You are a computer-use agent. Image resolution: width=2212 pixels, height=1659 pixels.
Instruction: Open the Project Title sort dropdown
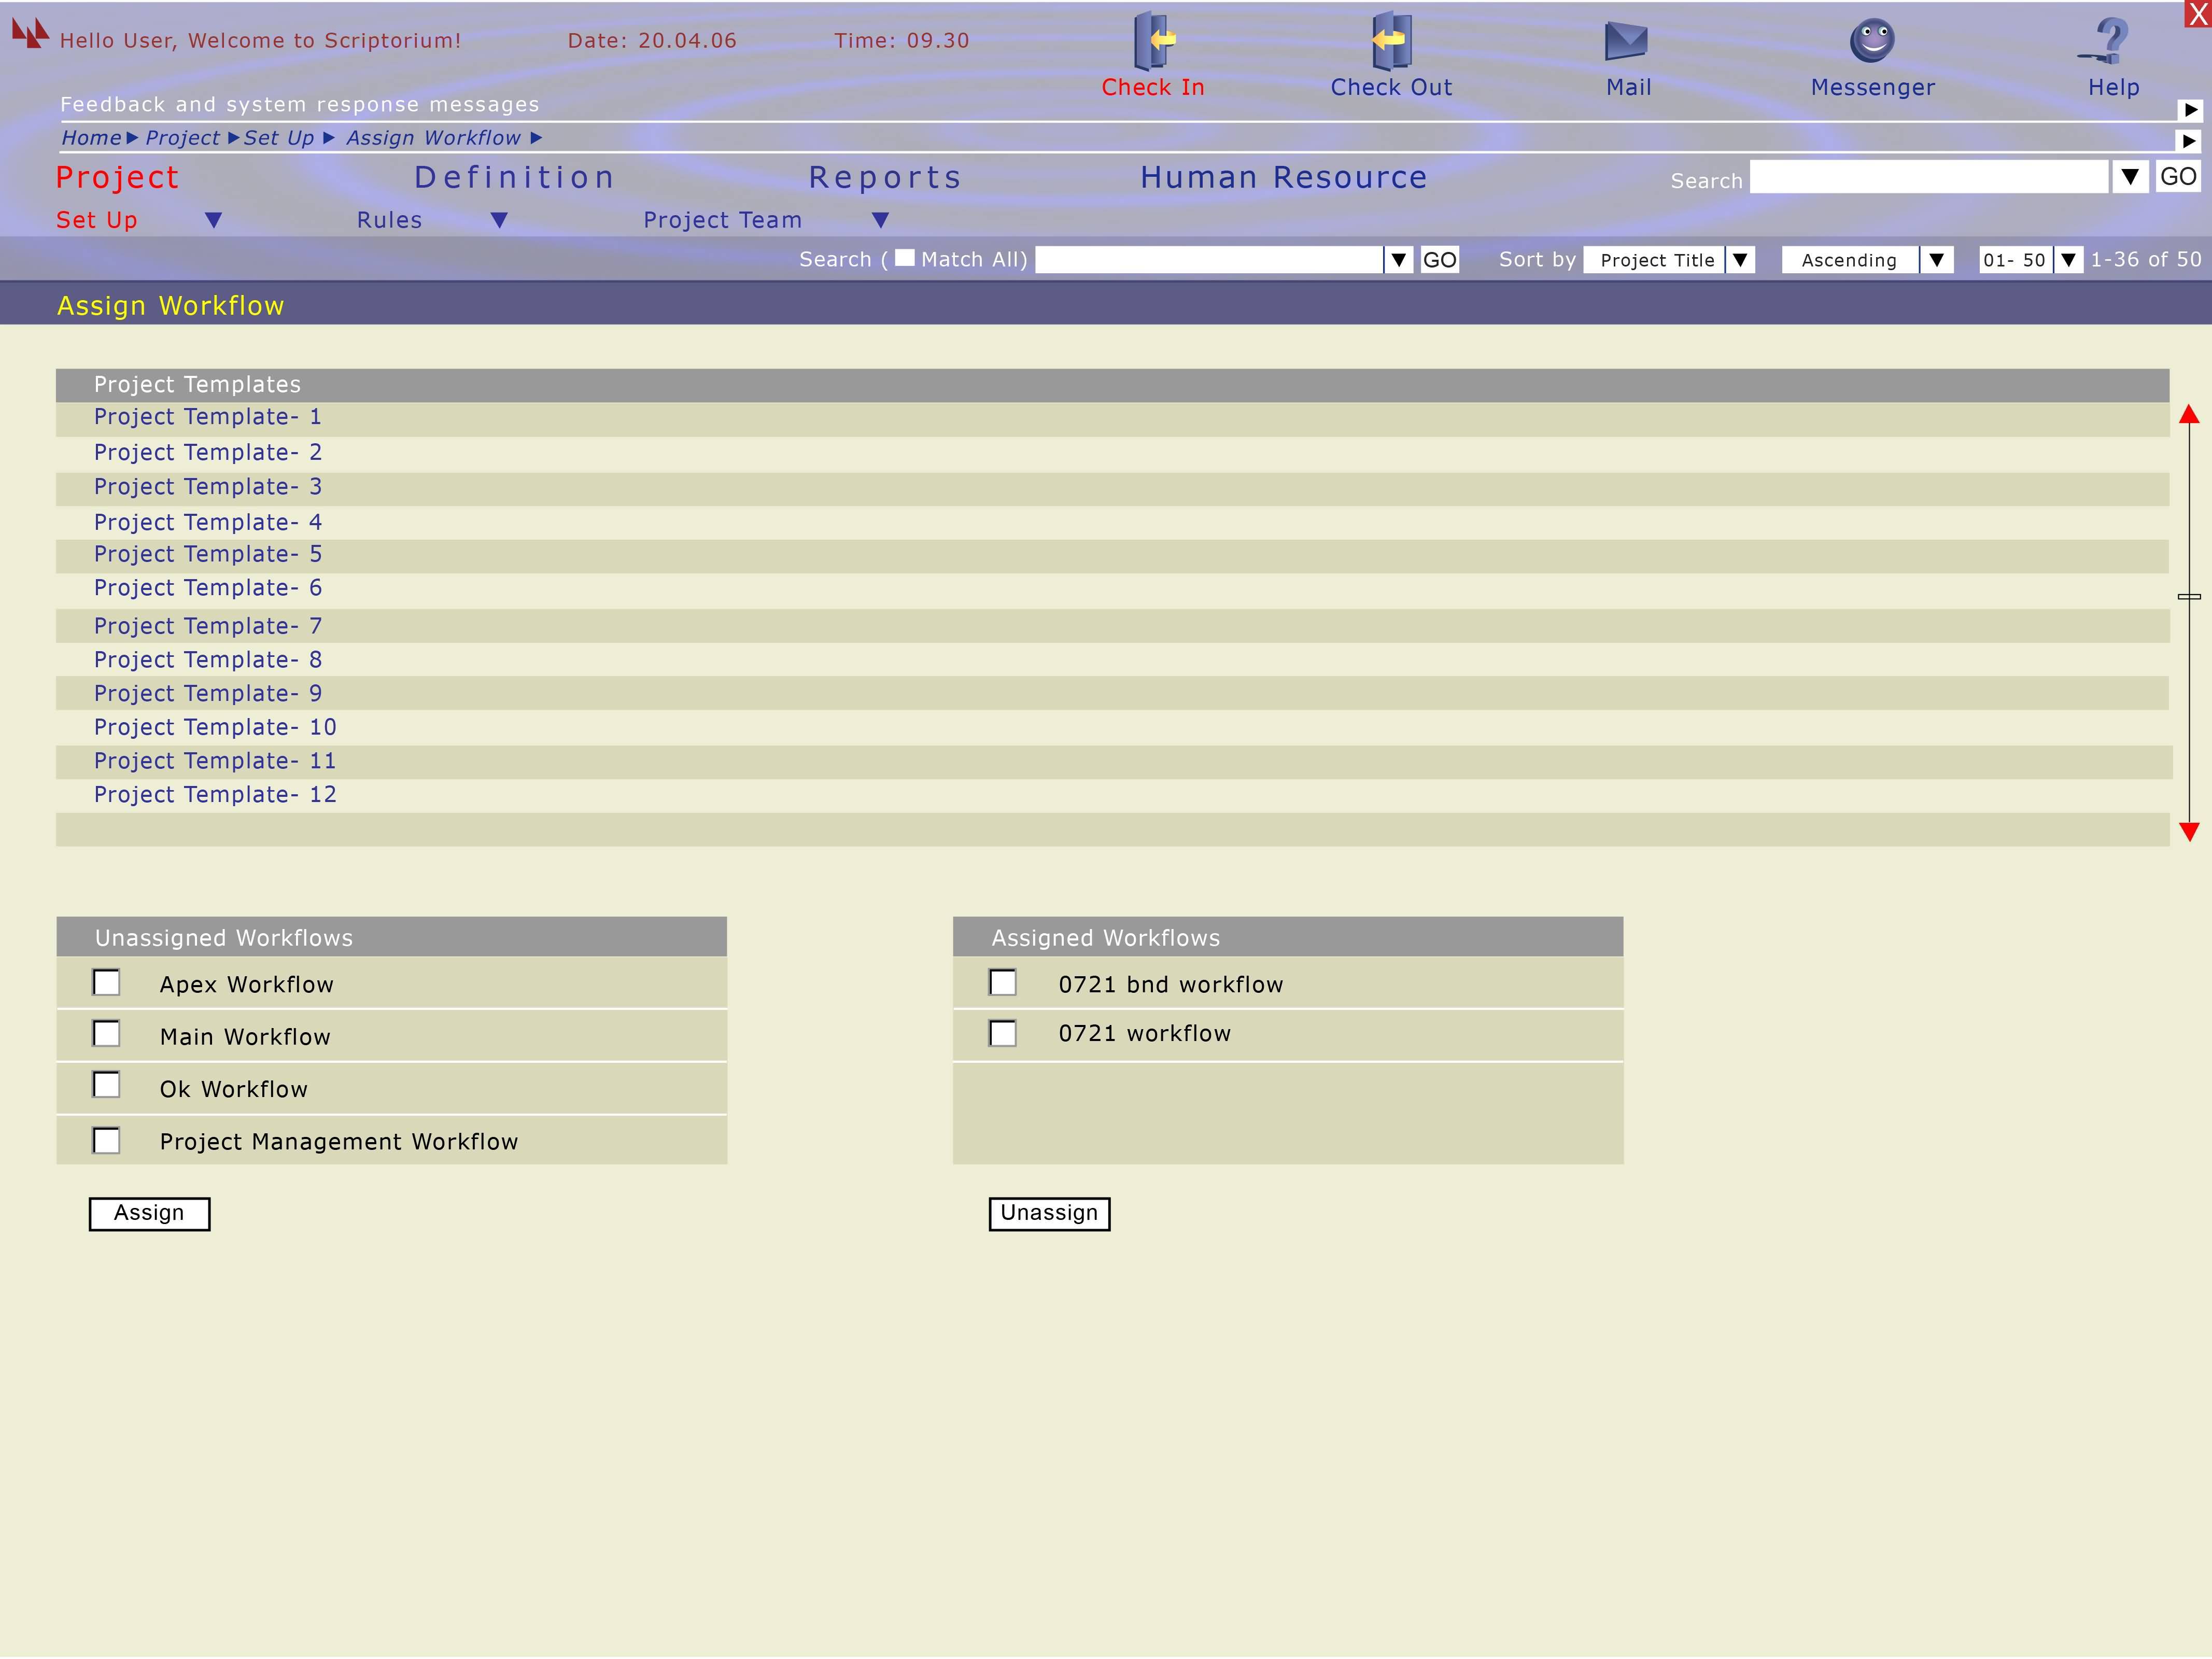pos(1740,260)
